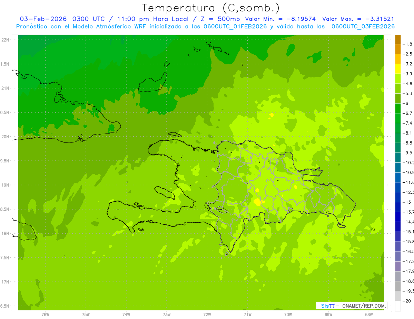Click the '73W' longitude label
The image size is (414, 319).
coord(167,315)
